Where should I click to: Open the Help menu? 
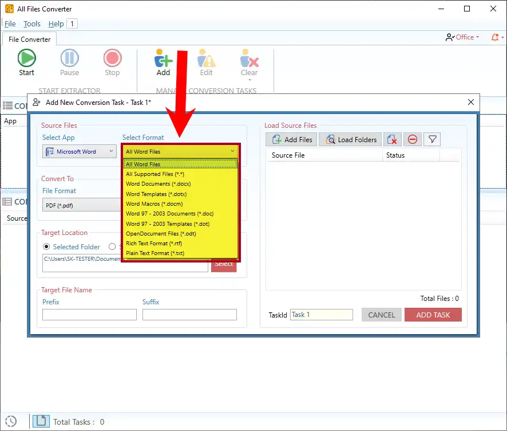[x=56, y=24]
